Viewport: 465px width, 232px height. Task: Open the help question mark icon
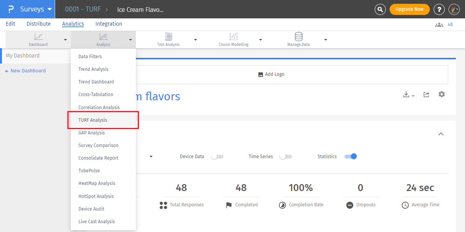(x=439, y=9)
